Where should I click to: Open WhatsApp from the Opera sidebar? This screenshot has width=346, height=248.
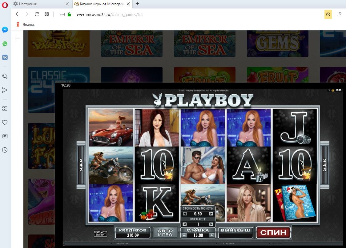[5, 44]
